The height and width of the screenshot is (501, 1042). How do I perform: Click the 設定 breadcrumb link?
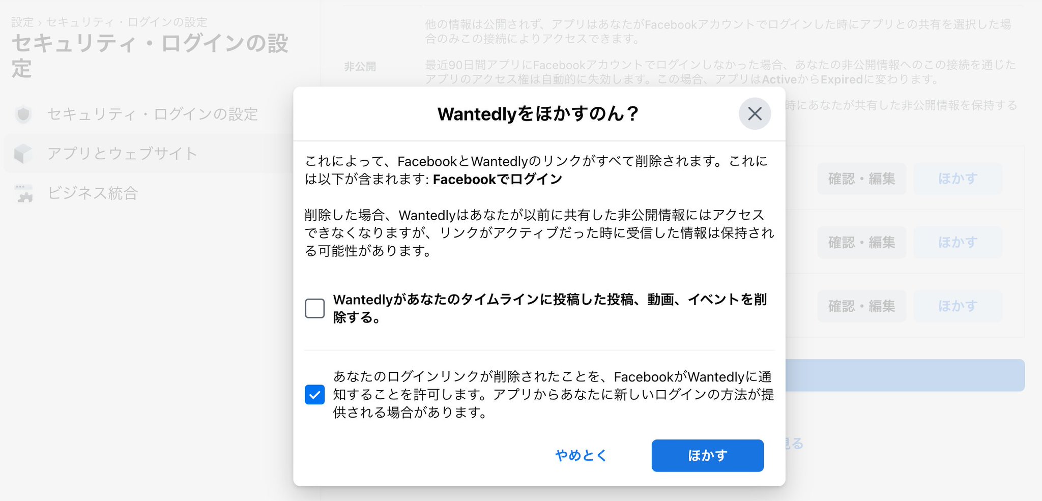[22, 22]
